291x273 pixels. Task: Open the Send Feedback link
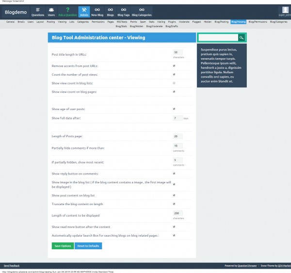point(12,266)
